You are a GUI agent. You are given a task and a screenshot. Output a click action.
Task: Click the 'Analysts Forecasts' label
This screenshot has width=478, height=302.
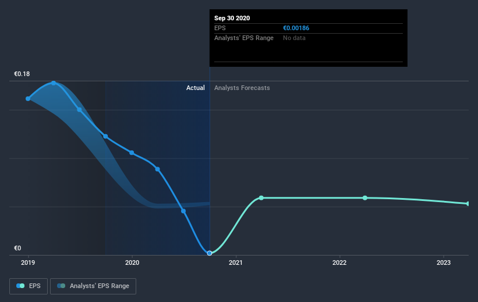click(242, 88)
